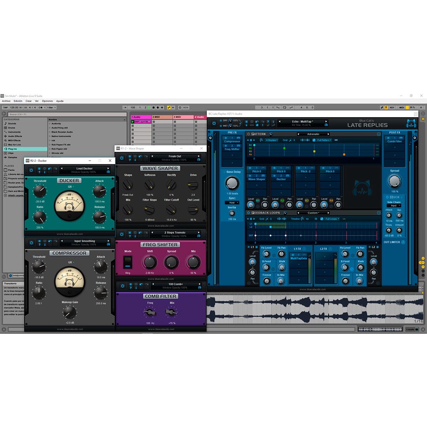The image size is (427, 427).
Task: Bypass Late Replies with its power button
Action: (214, 123)
